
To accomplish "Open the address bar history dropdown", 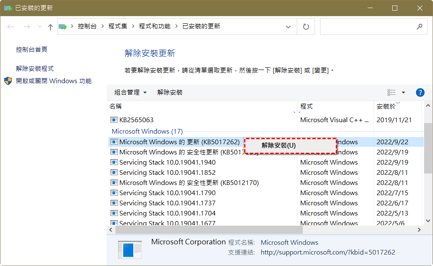I will (x=288, y=27).
